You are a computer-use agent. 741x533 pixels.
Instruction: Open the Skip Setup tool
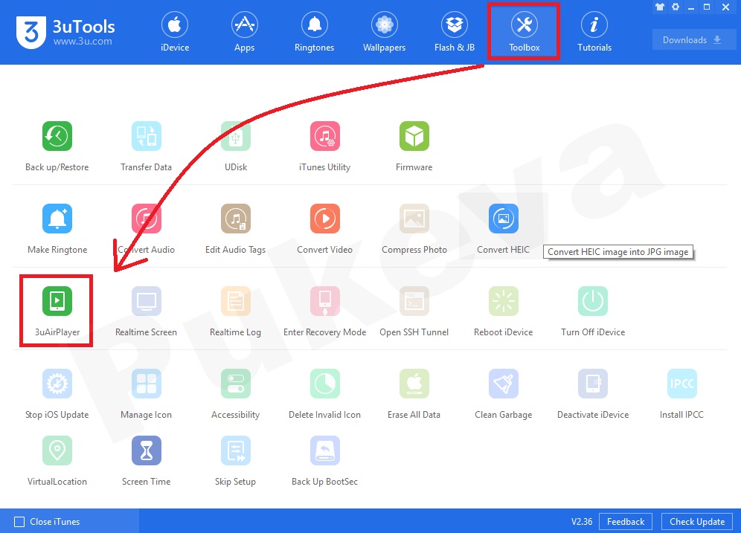point(235,461)
